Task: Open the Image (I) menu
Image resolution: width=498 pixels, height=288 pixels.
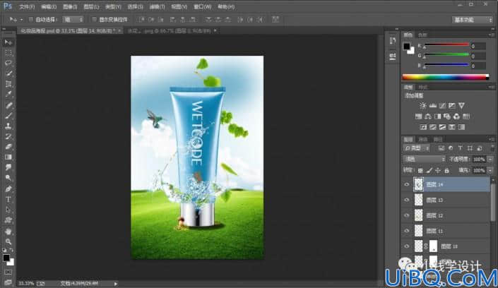Action: tap(70, 6)
